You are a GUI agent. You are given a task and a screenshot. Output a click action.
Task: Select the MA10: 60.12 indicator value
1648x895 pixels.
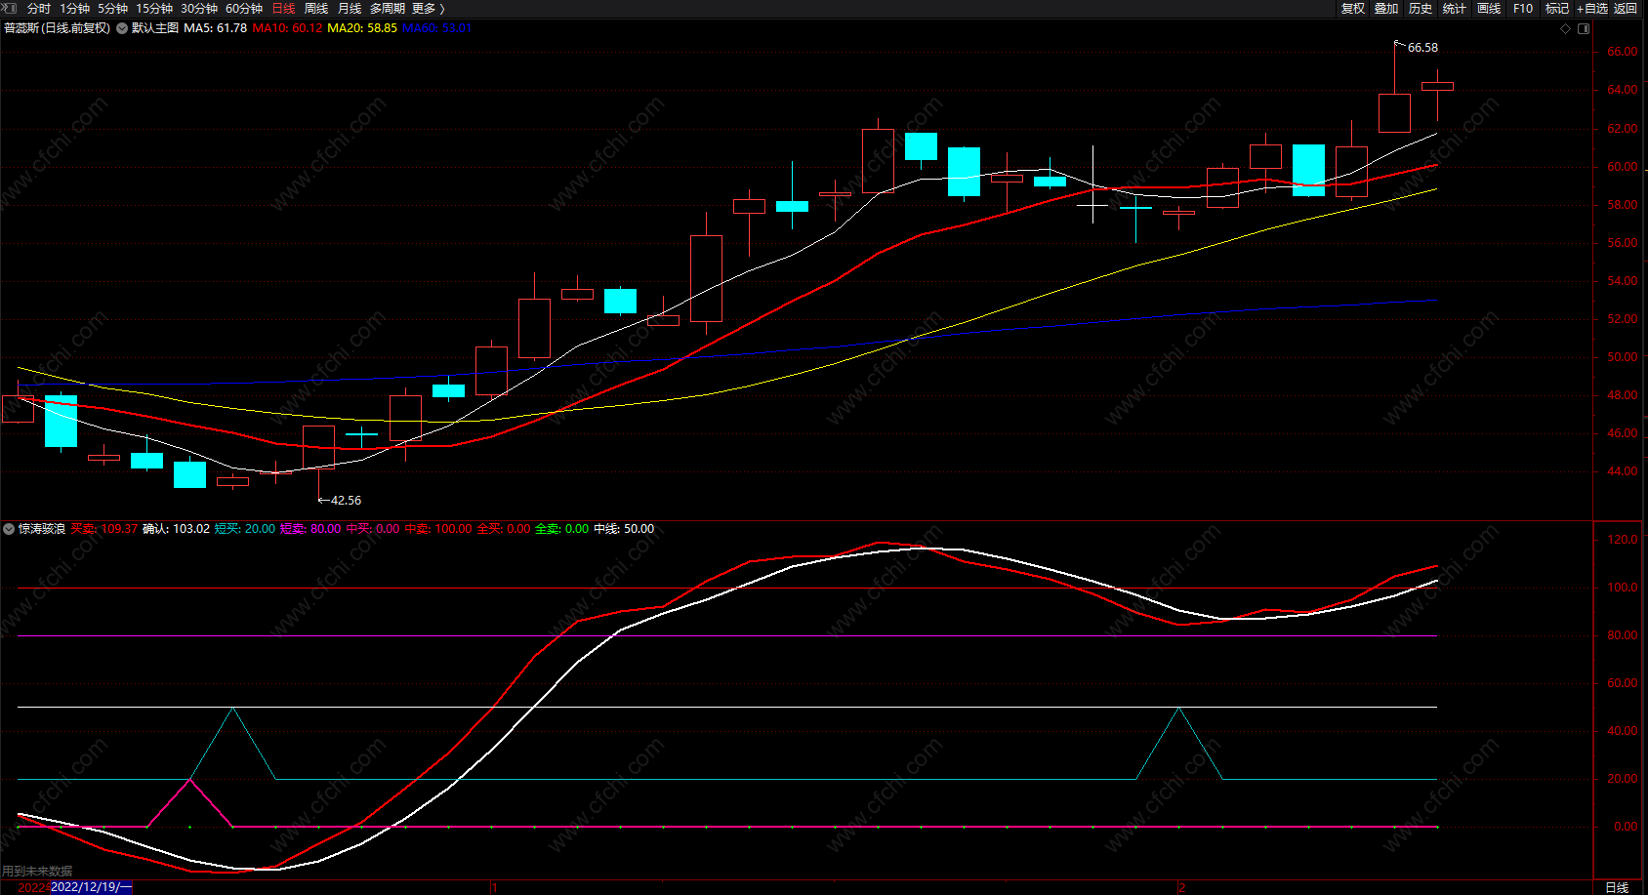(x=287, y=28)
